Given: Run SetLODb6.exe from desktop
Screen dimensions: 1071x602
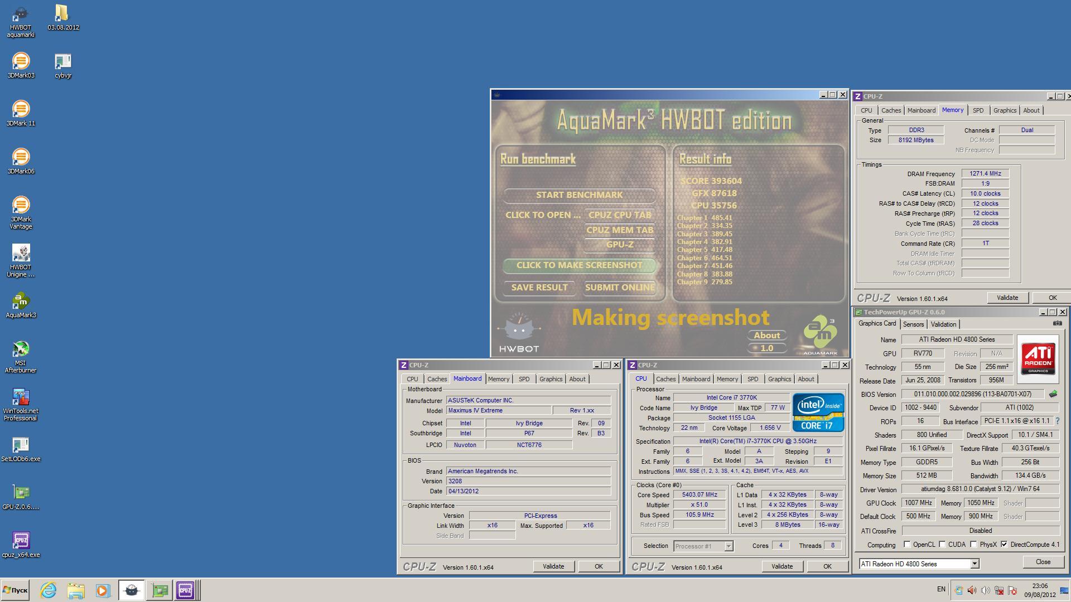Looking at the screenshot, I should point(21,449).
